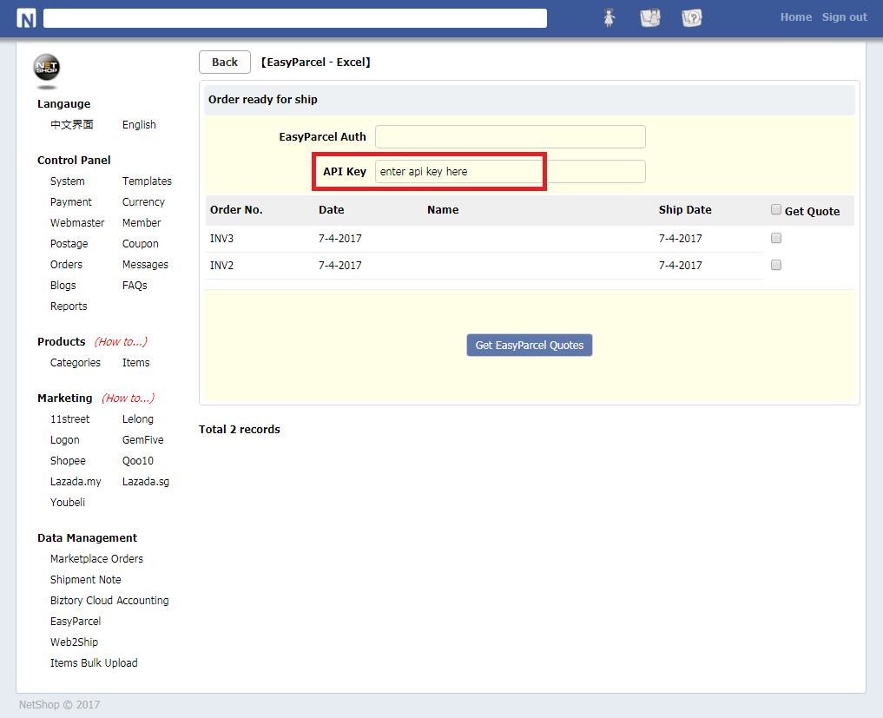The width and height of the screenshot is (883, 718).
Task: Open Payment settings
Action: pyautogui.click(x=70, y=201)
